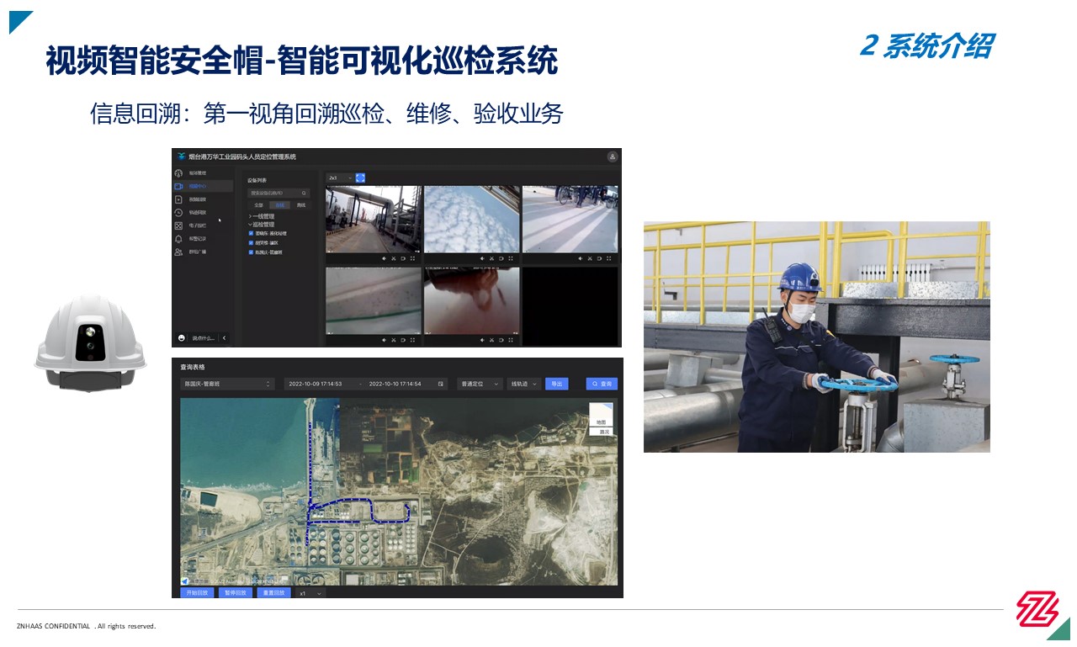
Task: Click record icon under bicycles video feed
Action: (x=599, y=258)
